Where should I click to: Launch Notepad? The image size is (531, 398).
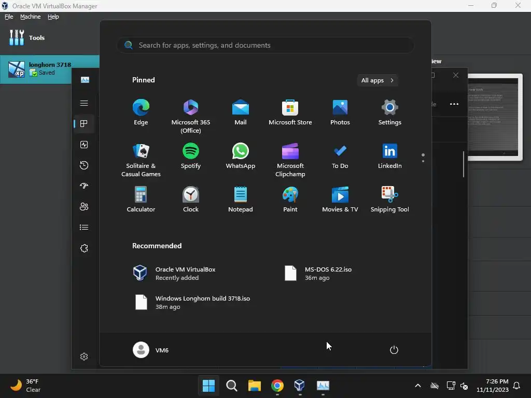coord(241,200)
